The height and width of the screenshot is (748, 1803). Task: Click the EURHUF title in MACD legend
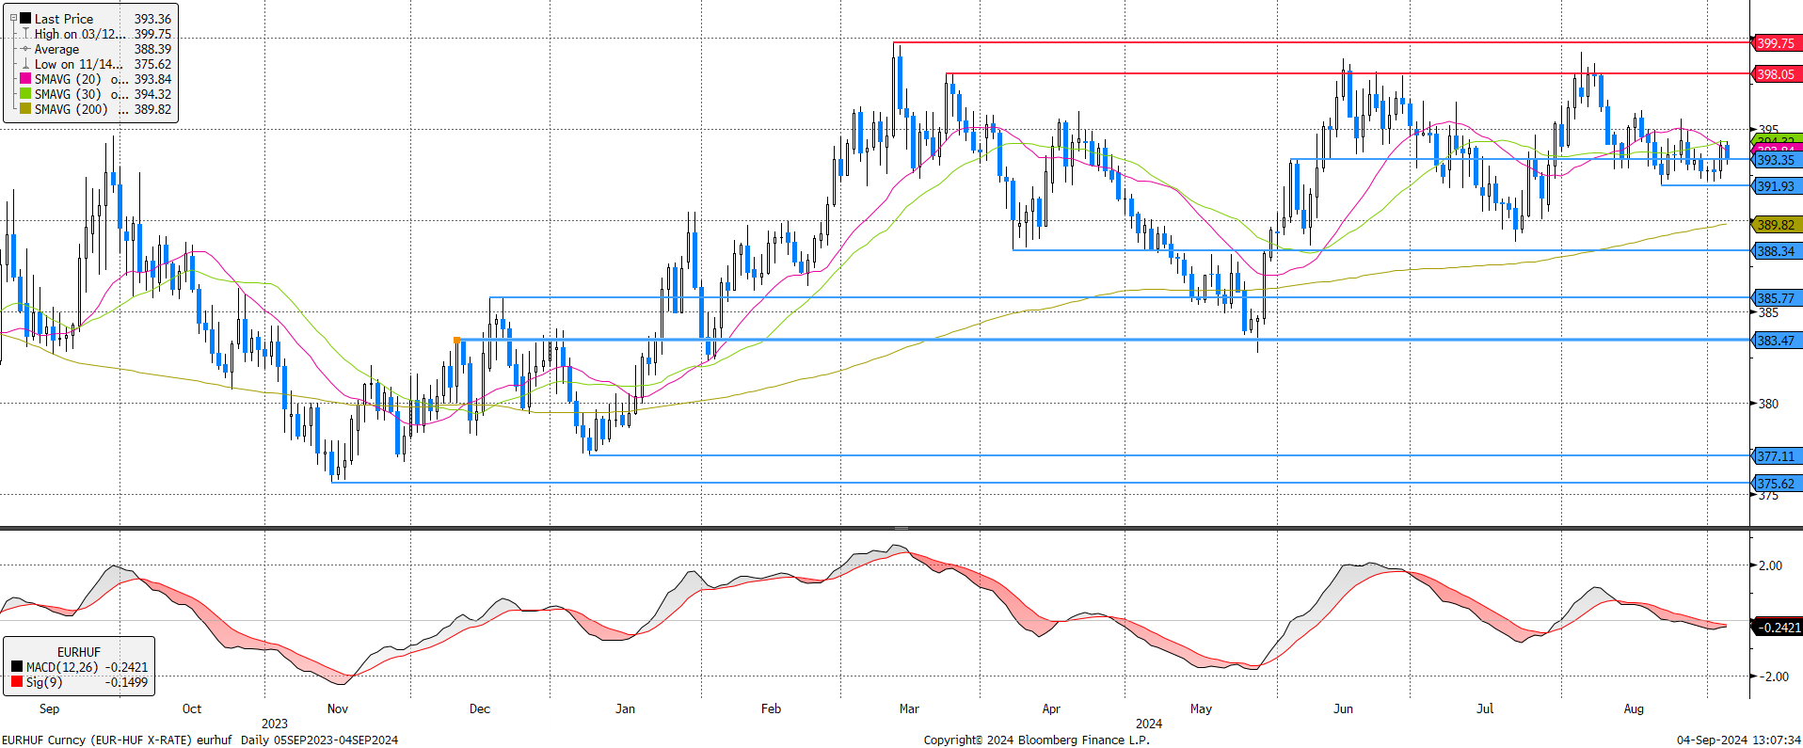coord(79,652)
